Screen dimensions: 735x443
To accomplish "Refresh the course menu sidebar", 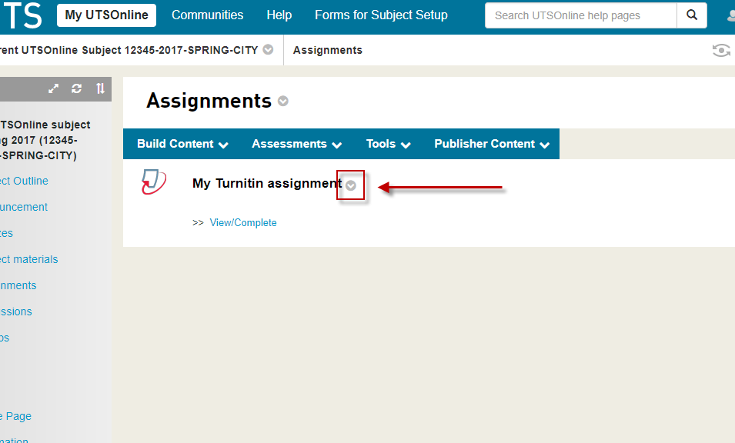I will tap(77, 88).
